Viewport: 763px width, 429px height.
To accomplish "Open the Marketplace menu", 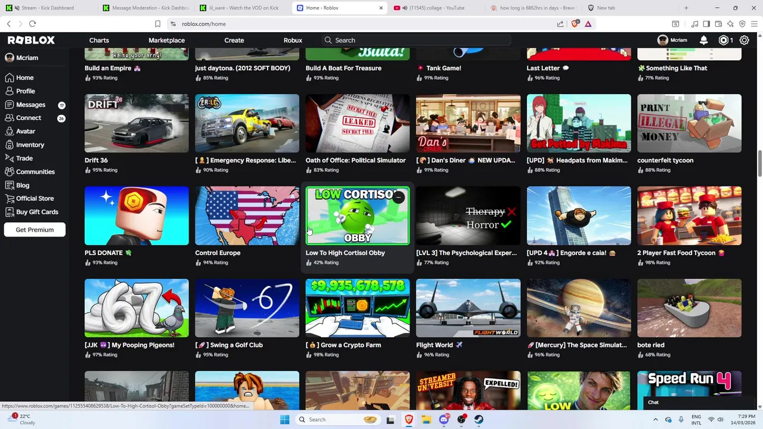I will pos(166,40).
